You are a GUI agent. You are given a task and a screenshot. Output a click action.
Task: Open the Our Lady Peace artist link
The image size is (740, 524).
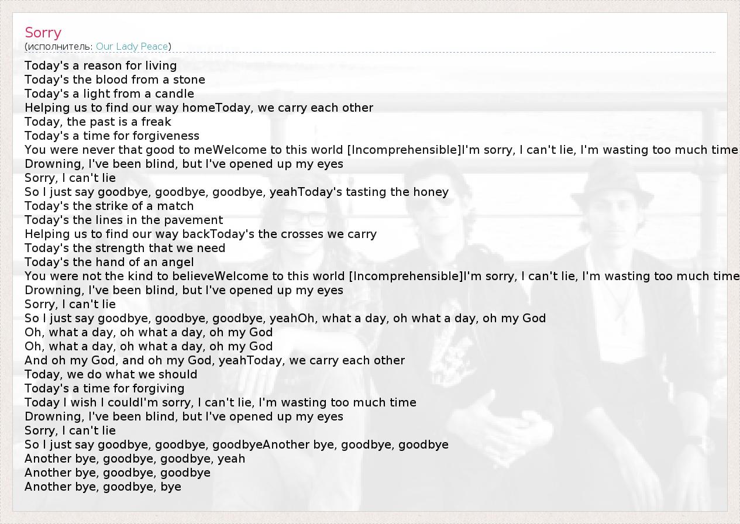click(132, 46)
